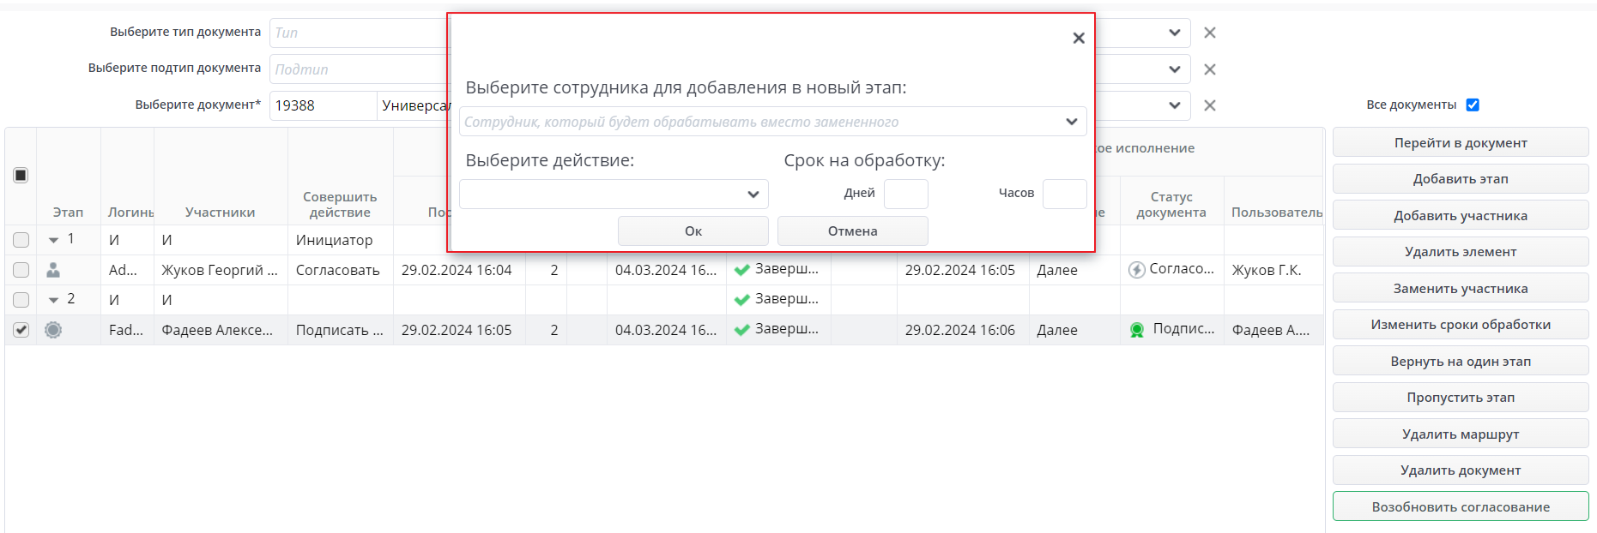Collapse stage 2 in the route table
Image resolution: width=1597 pixels, height=533 pixels.
[x=53, y=301]
